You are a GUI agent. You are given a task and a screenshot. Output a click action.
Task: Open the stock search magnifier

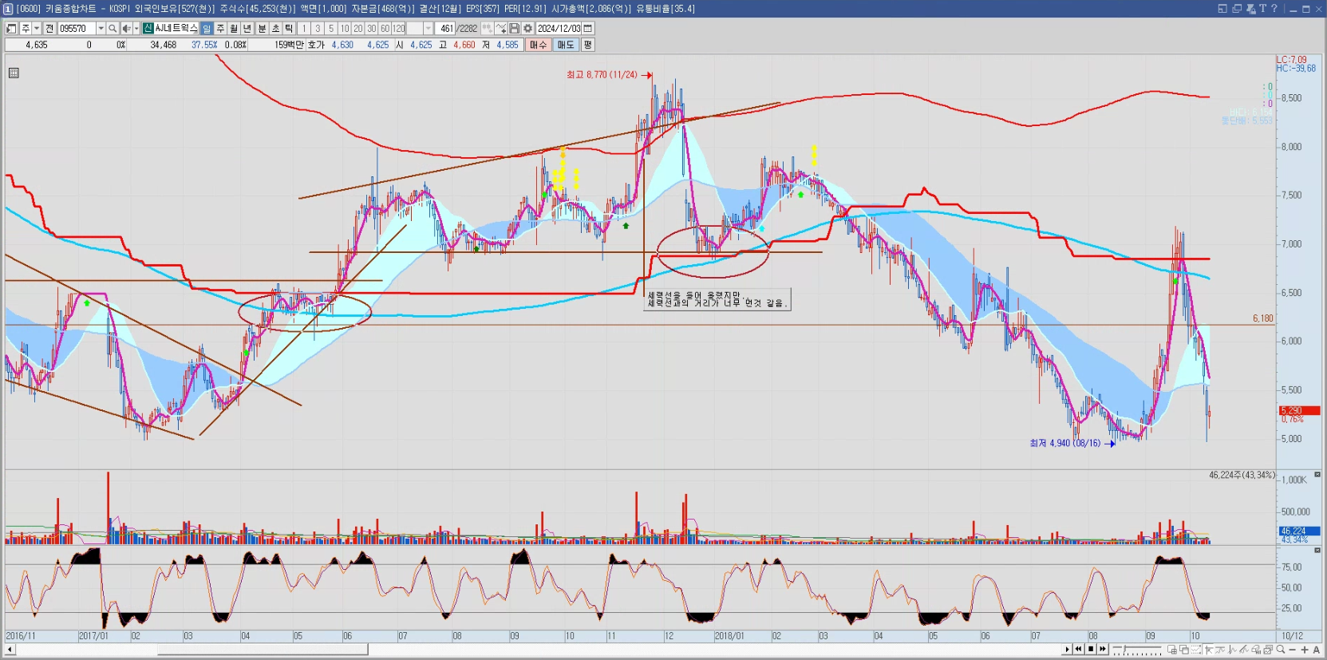click(113, 28)
